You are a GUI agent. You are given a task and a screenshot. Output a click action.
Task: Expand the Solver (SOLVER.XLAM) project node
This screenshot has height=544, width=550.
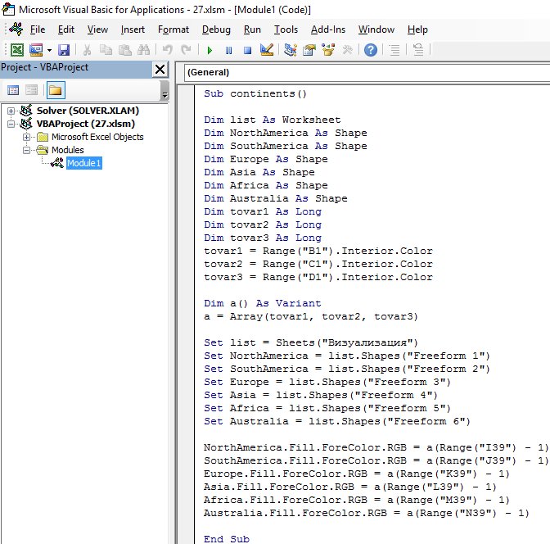tap(11, 111)
